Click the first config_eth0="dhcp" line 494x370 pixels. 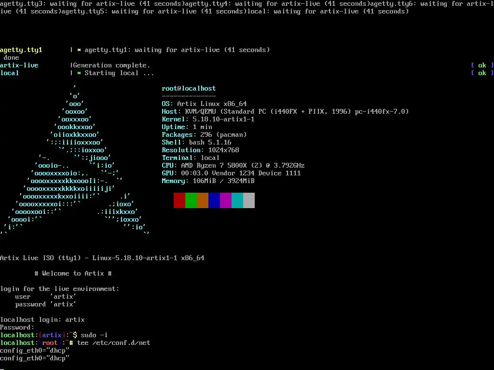click(35, 351)
